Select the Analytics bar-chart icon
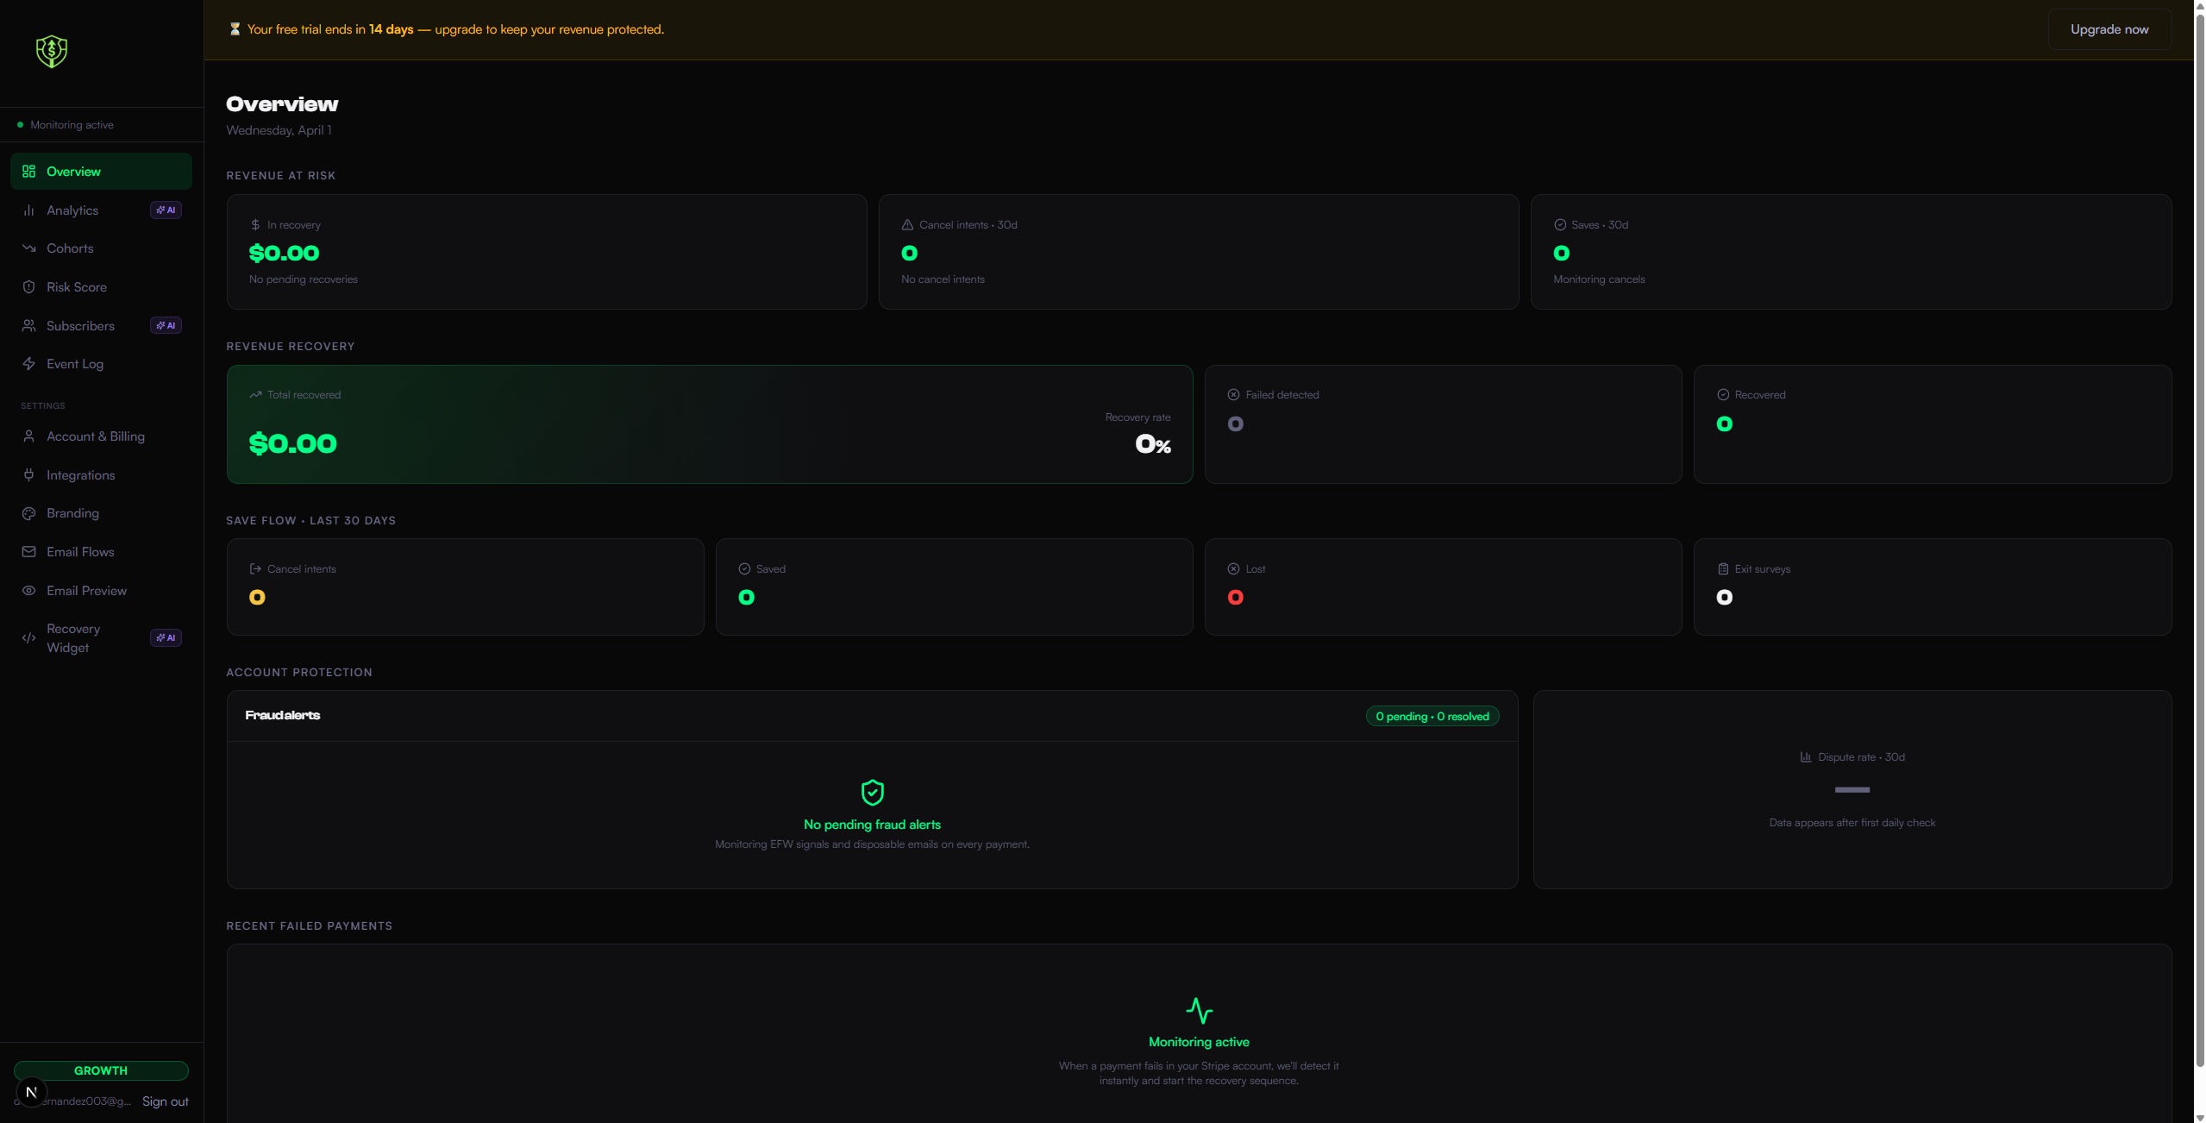 28,210
